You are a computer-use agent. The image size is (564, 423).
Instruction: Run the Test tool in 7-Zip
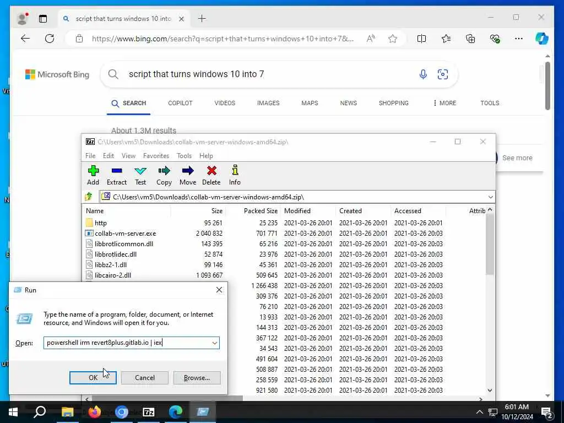[140, 175]
